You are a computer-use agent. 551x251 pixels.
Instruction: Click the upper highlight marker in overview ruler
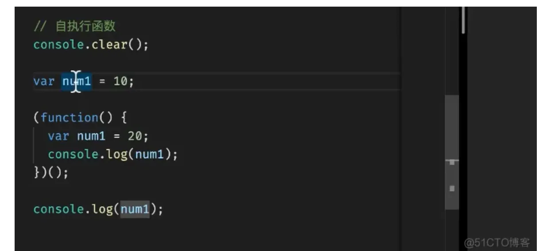coord(452,163)
